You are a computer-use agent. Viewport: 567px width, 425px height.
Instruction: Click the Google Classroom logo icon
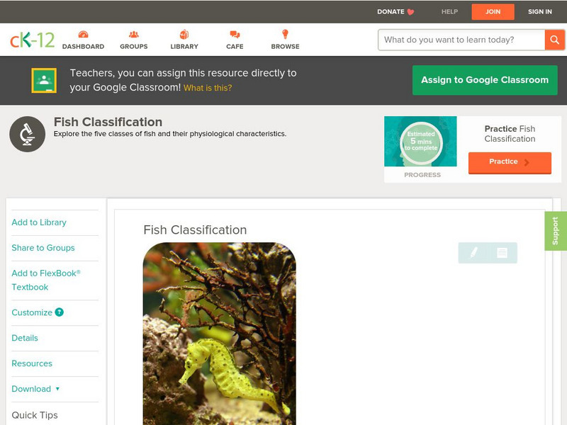(44, 80)
